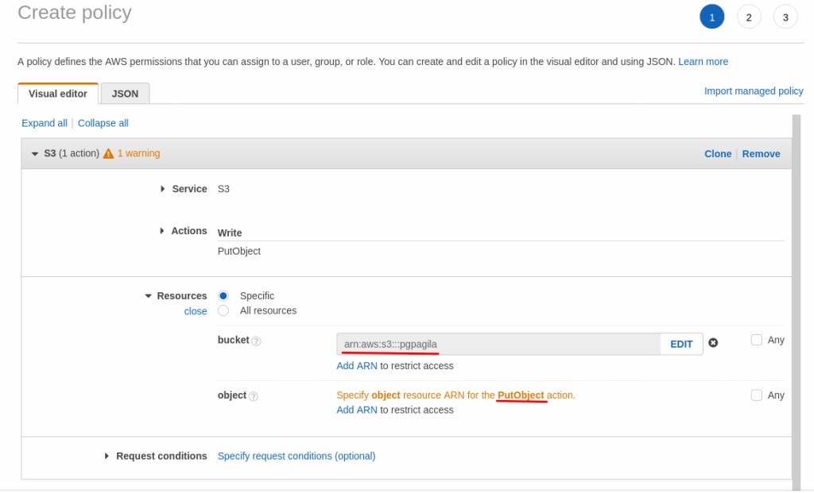Click the step 1 indicator circle

pos(711,17)
